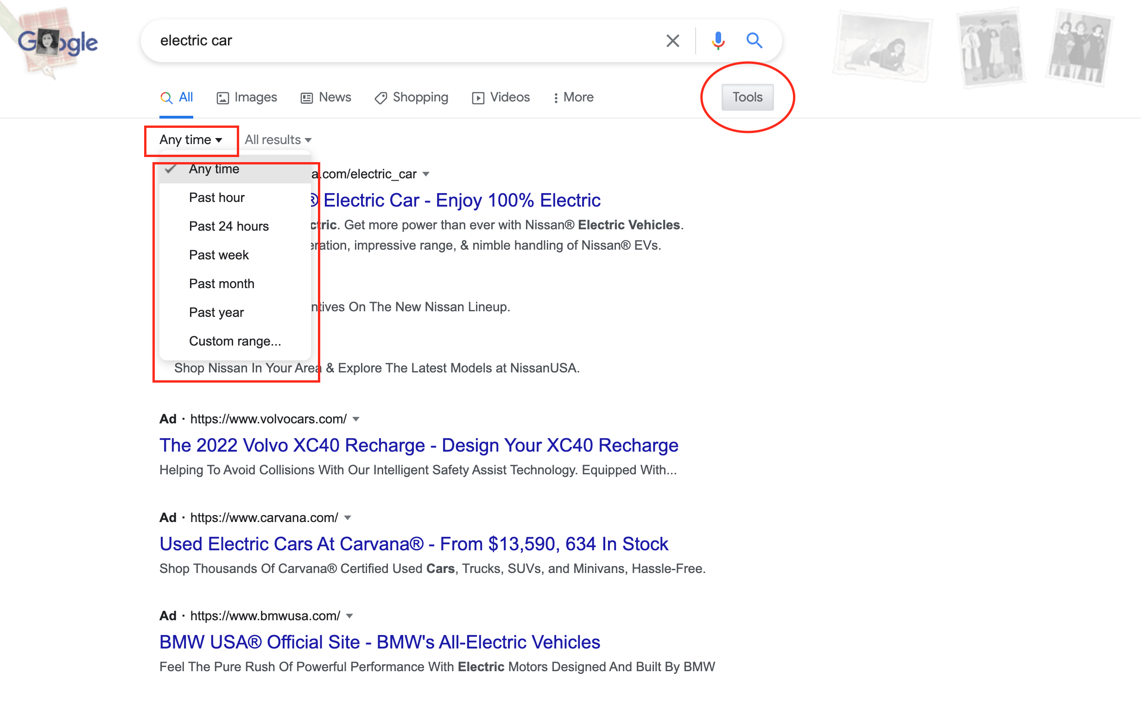
Task: Open the BMW USA Official Site link
Action: [380, 642]
